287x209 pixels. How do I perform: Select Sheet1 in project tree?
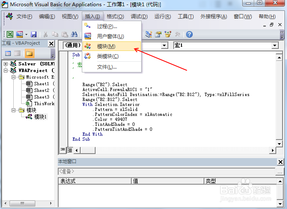point(42,84)
